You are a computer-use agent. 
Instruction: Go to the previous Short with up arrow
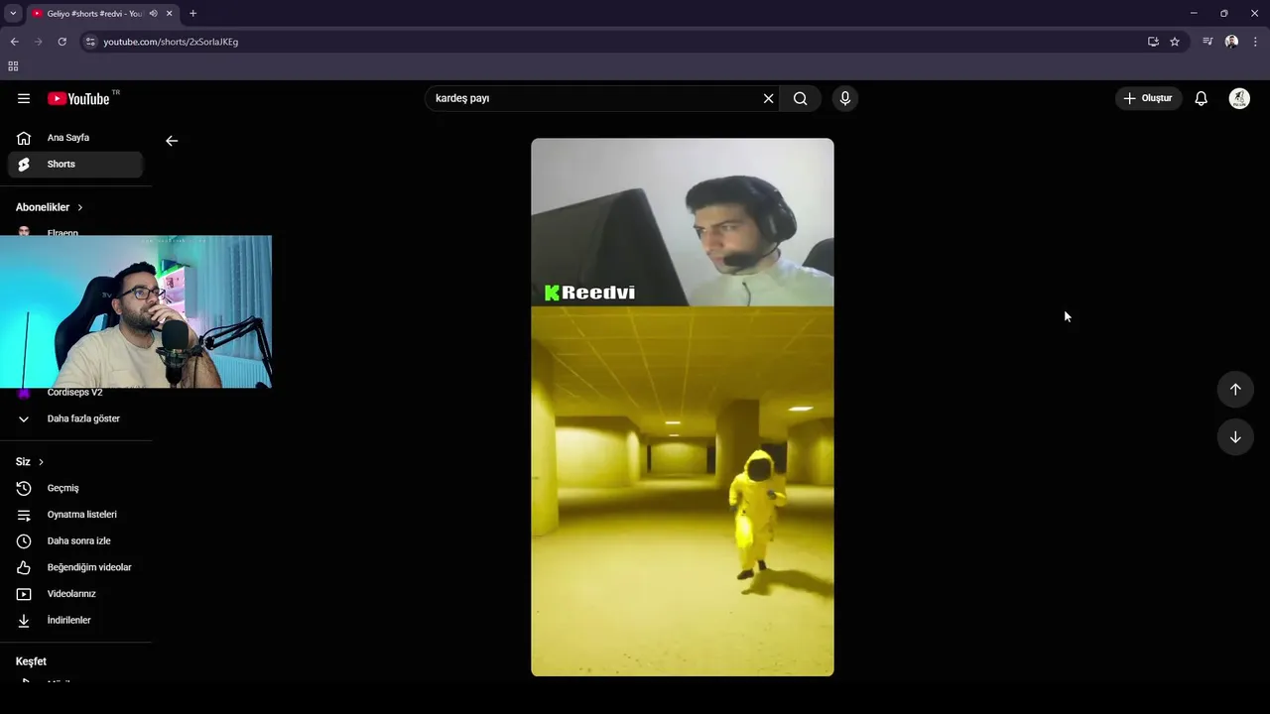coord(1235,389)
